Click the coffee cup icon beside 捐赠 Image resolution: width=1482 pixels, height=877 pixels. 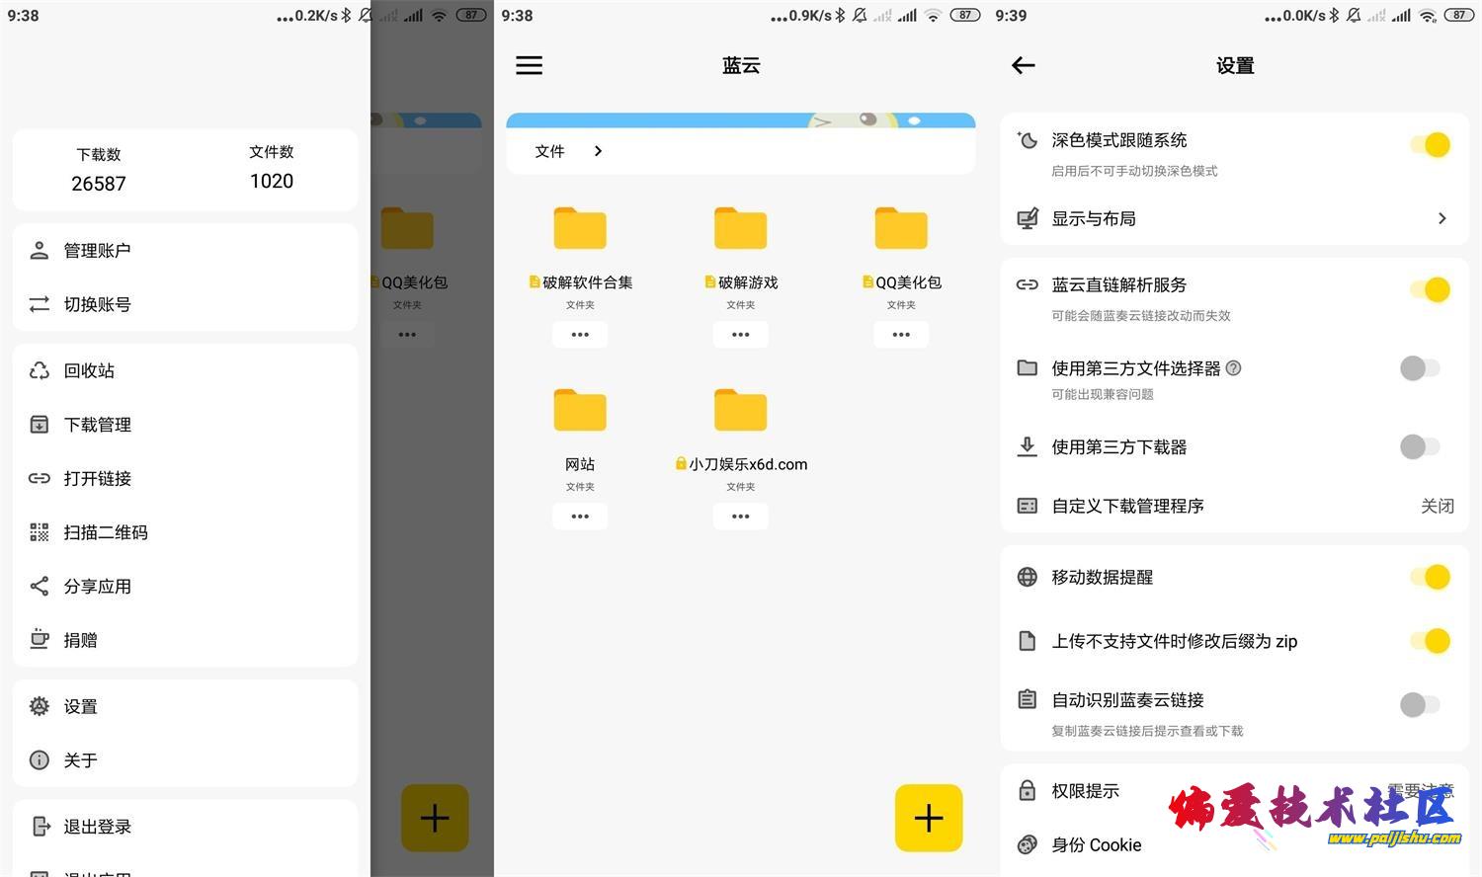click(x=40, y=639)
